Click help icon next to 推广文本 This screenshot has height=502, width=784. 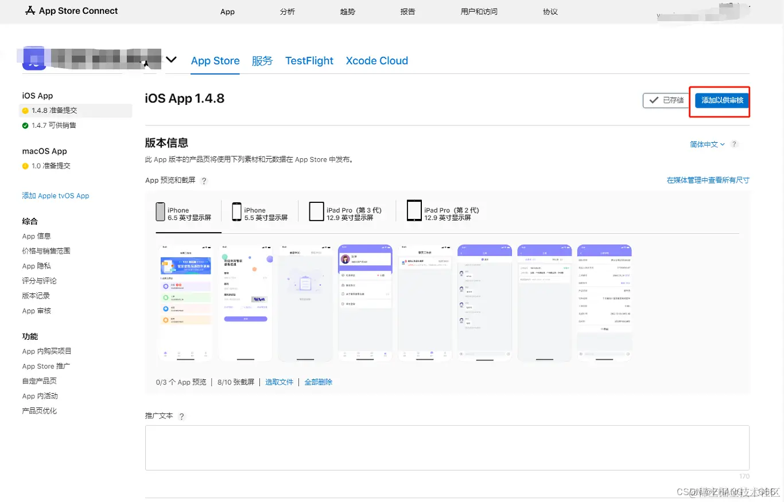(182, 417)
